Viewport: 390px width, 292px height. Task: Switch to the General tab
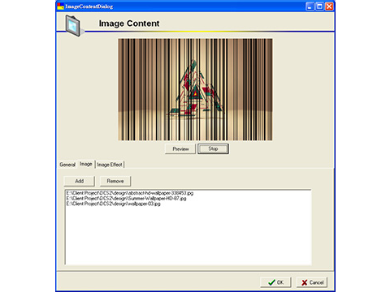(x=67, y=165)
